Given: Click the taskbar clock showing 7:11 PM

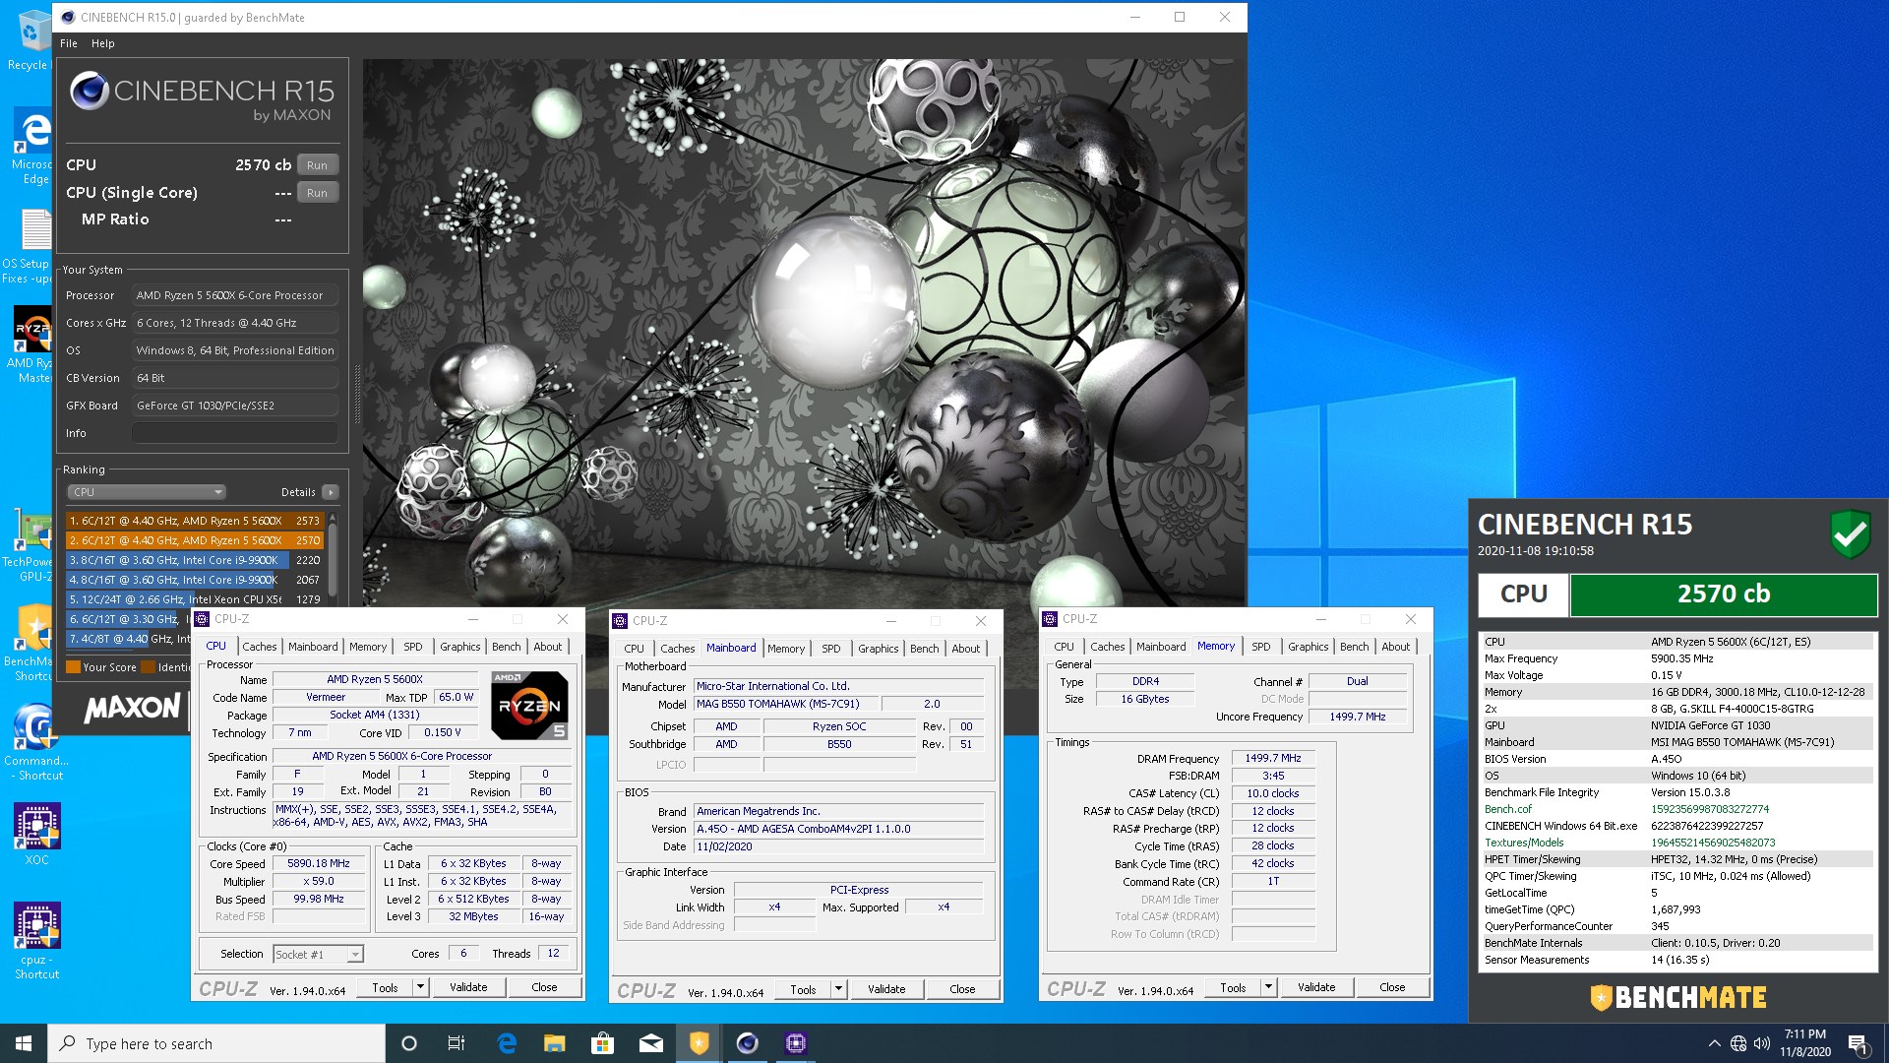Looking at the screenshot, I should [x=1804, y=1043].
